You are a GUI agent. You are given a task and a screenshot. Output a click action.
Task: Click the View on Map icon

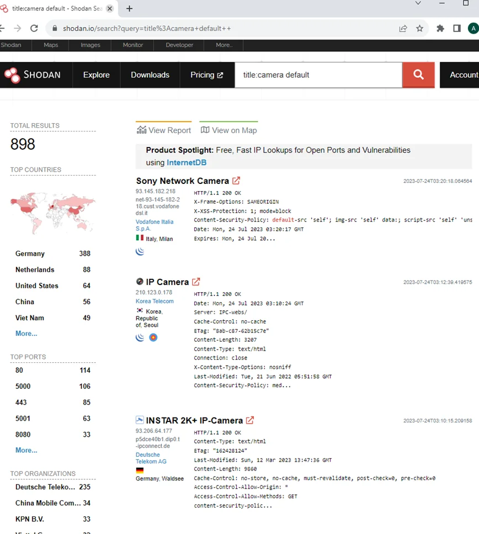click(206, 130)
